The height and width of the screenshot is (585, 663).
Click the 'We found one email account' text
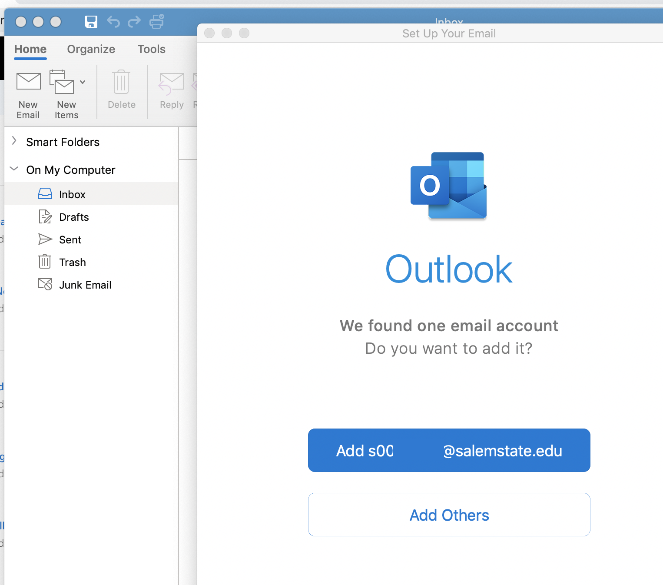(x=449, y=326)
